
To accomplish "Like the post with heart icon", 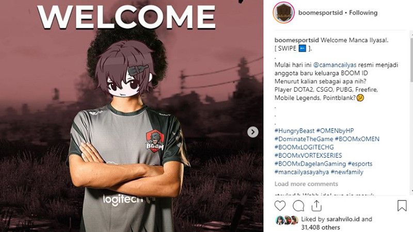I will [280, 206].
